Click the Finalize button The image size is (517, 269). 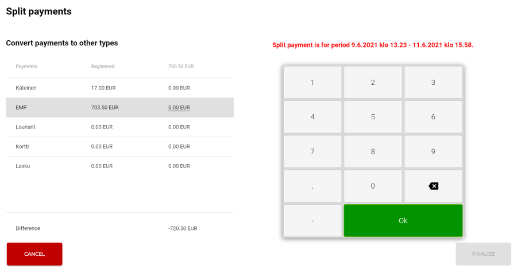click(483, 254)
